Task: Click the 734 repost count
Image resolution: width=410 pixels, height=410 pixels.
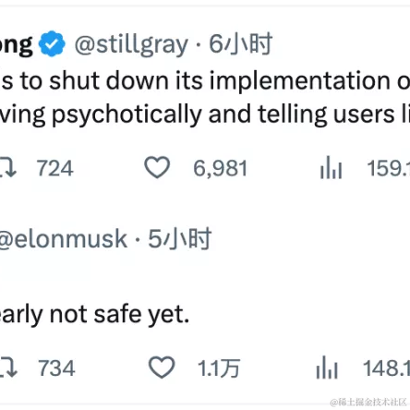Action: coord(56,368)
